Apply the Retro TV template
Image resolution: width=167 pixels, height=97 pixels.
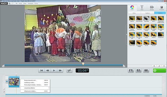click(x=153, y=18)
